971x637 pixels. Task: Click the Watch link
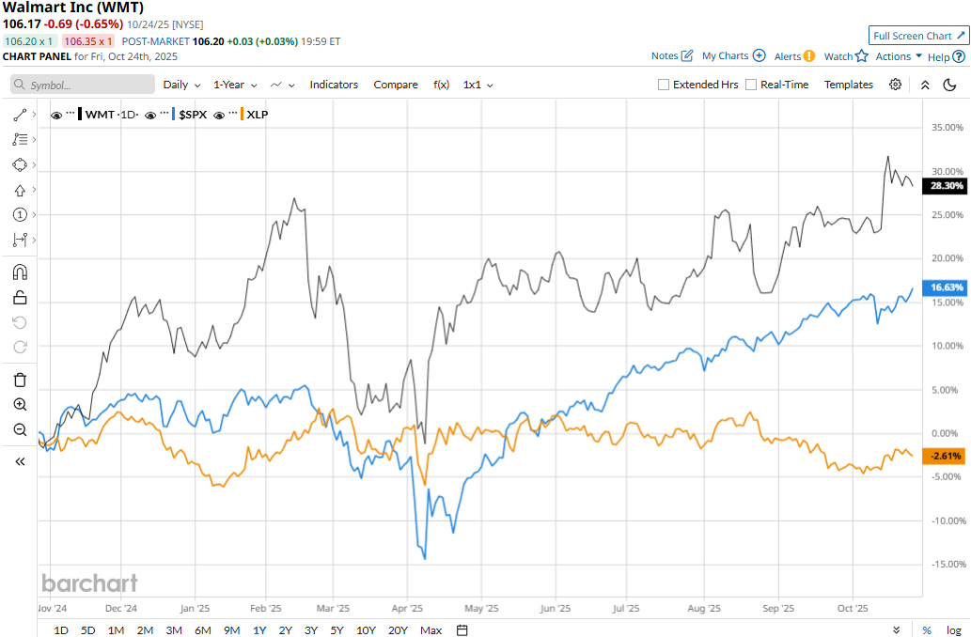[838, 56]
